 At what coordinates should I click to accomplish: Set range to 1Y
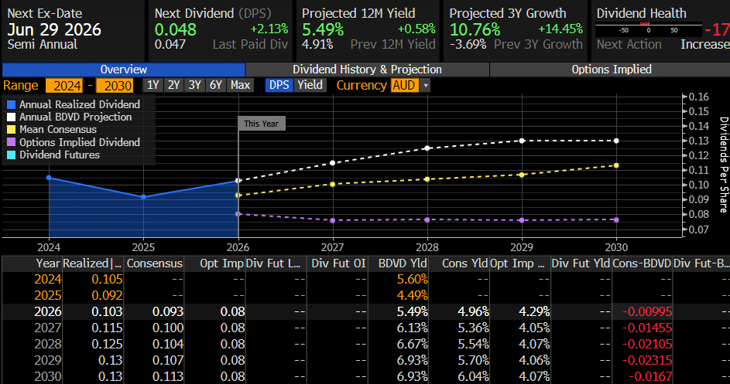click(153, 85)
